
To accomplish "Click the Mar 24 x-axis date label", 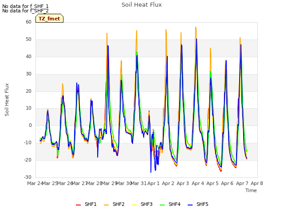I will [35, 183].
